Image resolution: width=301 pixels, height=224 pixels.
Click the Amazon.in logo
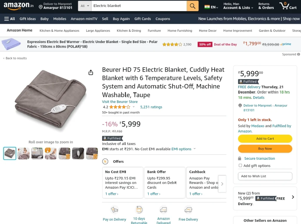click(x=19, y=6)
